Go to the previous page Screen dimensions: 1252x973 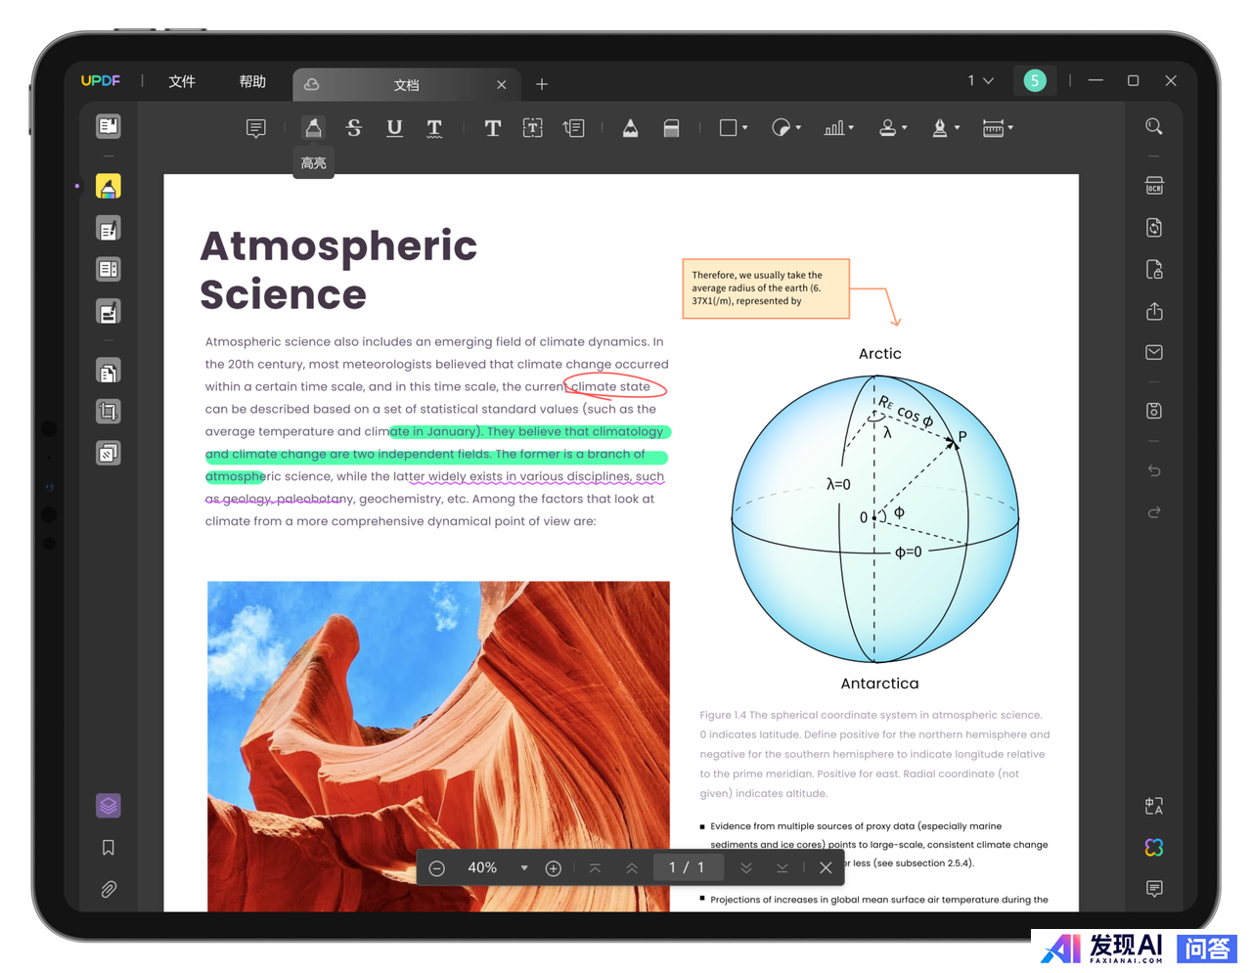pos(632,868)
